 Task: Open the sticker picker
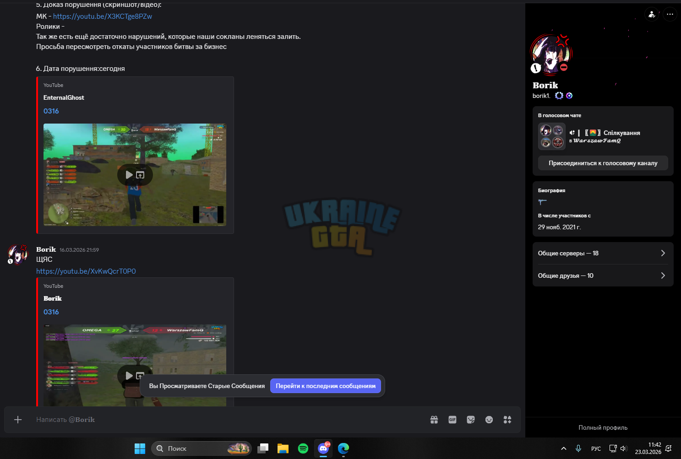pyautogui.click(x=471, y=420)
